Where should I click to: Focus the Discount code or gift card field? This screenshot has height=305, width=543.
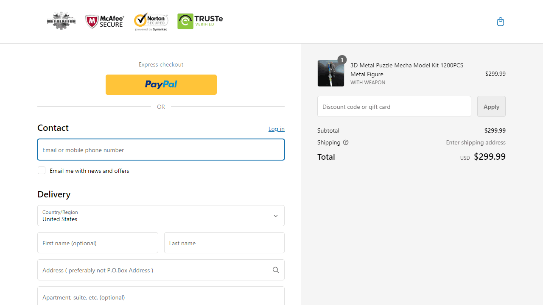click(394, 106)
